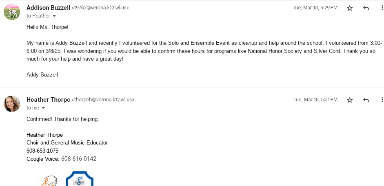Click the blue shield signature logo

[80, 179]
